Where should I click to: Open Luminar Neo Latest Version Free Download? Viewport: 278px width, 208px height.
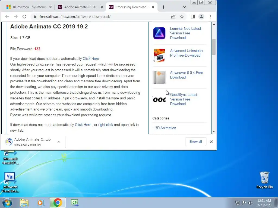[x=185, y=33]
